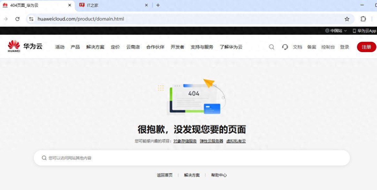Screen dimensions: 377x190
Task: Open the site search magnifier icon
Action: (x=272, y=47)
